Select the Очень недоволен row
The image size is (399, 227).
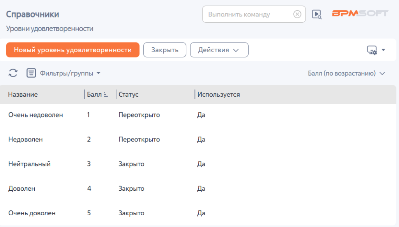[x=198, y=115]
